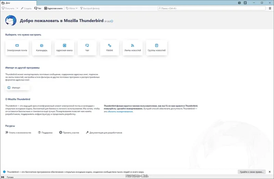The height and width of the screenshot is (179, 274).
Task: Click the Создать message toolbar button
Action: point(26,8)
